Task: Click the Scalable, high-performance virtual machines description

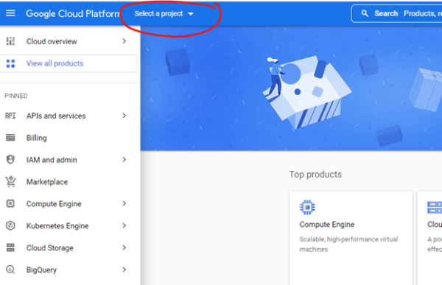Action: (348, 244)
